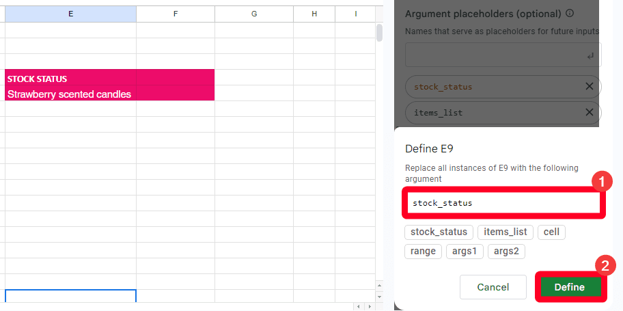The image size is (623, 311).
Task: Remove the stock_status placeholder with X
Action: pyautogui.click(x=590, y=87)
